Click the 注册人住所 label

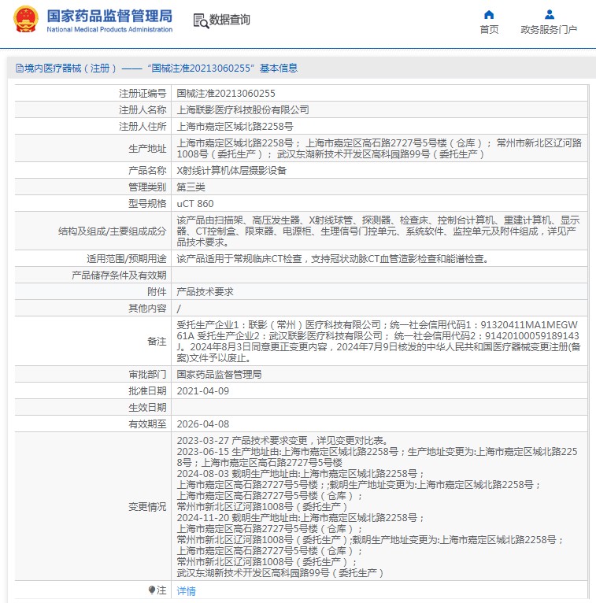pyautogui.click(x=143, y=127)
